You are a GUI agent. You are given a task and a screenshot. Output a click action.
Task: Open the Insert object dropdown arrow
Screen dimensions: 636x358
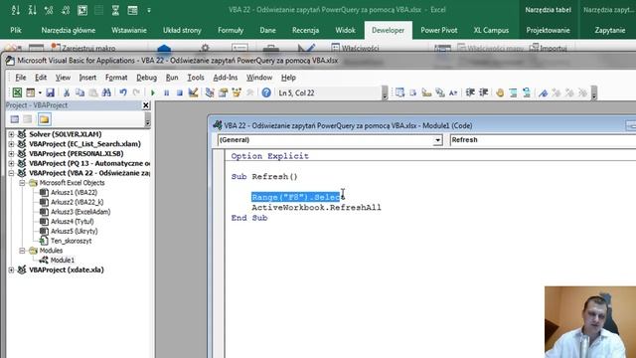tap(40, 92)
